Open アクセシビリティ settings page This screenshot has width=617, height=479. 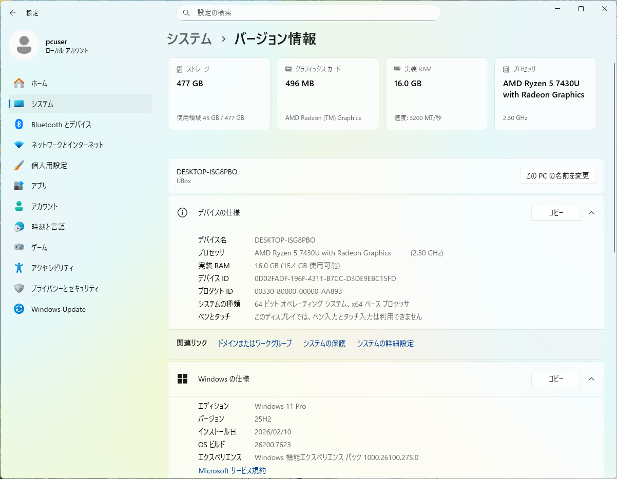pos(52,268)
